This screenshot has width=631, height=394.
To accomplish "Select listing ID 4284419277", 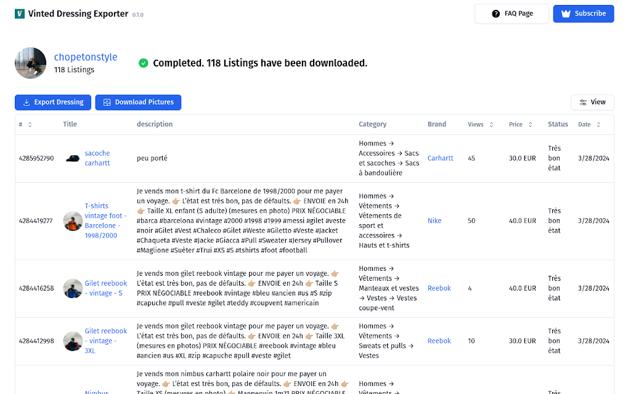I will pos(36,221).
